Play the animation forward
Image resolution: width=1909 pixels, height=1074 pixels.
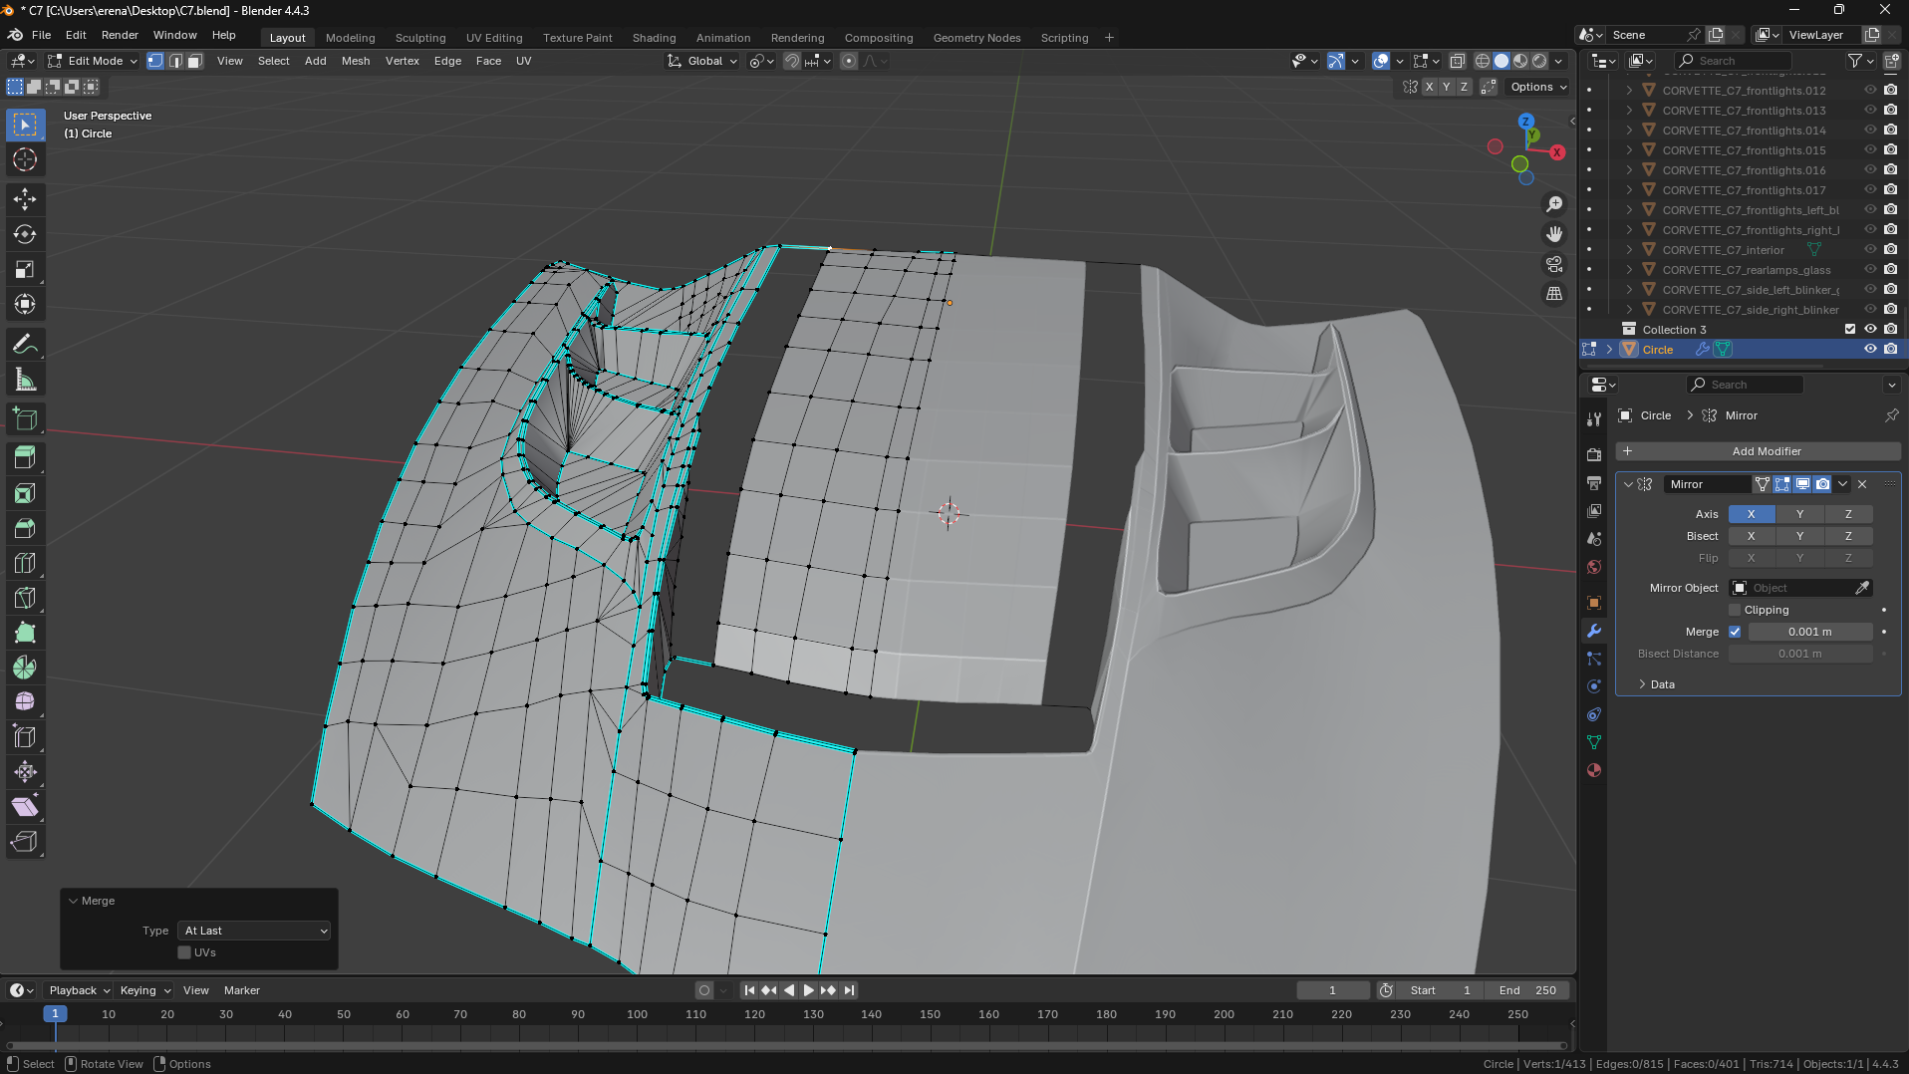(x=808, y=990)
